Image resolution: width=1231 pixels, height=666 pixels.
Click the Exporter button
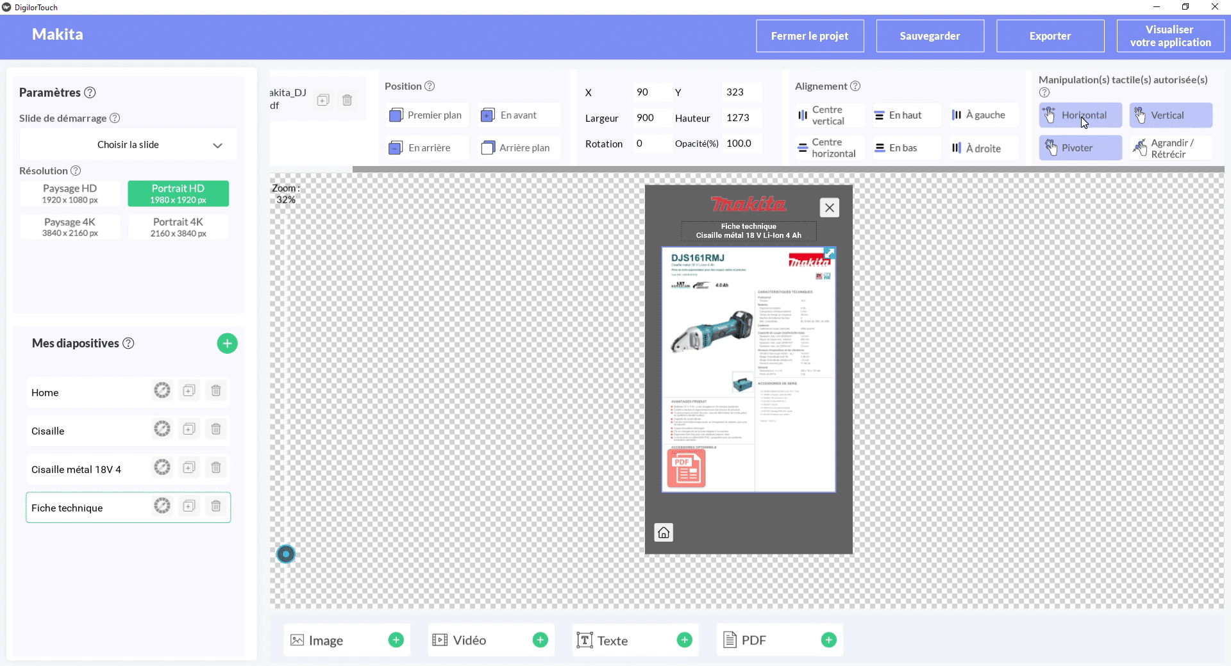[1050, 36]
